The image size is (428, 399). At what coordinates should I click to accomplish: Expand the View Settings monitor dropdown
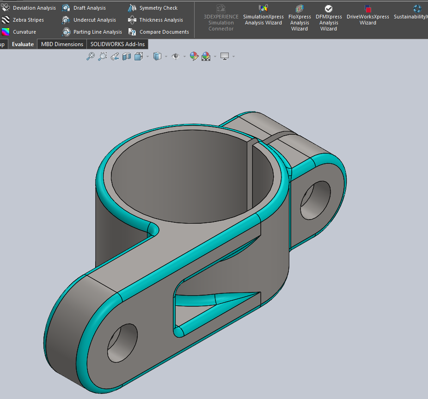tap(232, 56)
